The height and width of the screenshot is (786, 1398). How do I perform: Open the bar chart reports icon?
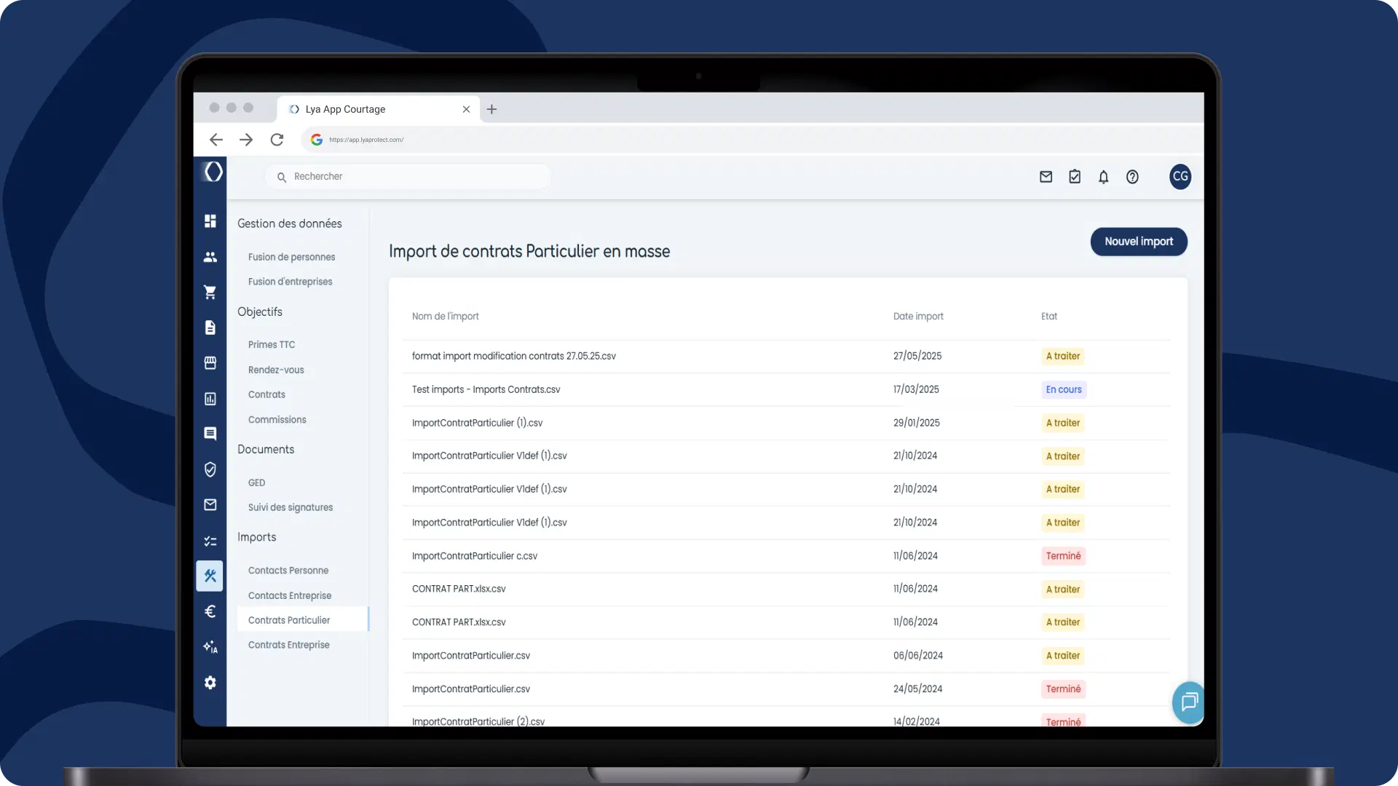pyautogui.click(x=210, y=398)
